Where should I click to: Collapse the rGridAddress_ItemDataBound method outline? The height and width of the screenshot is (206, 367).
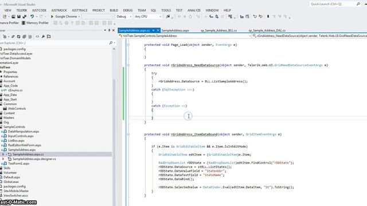pyautogui.click(x=128, y=134)
